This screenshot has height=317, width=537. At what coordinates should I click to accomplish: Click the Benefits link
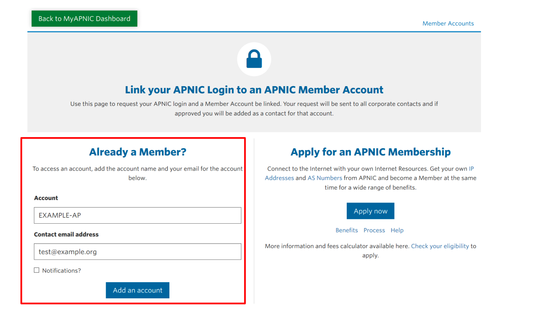click(346, 230)
